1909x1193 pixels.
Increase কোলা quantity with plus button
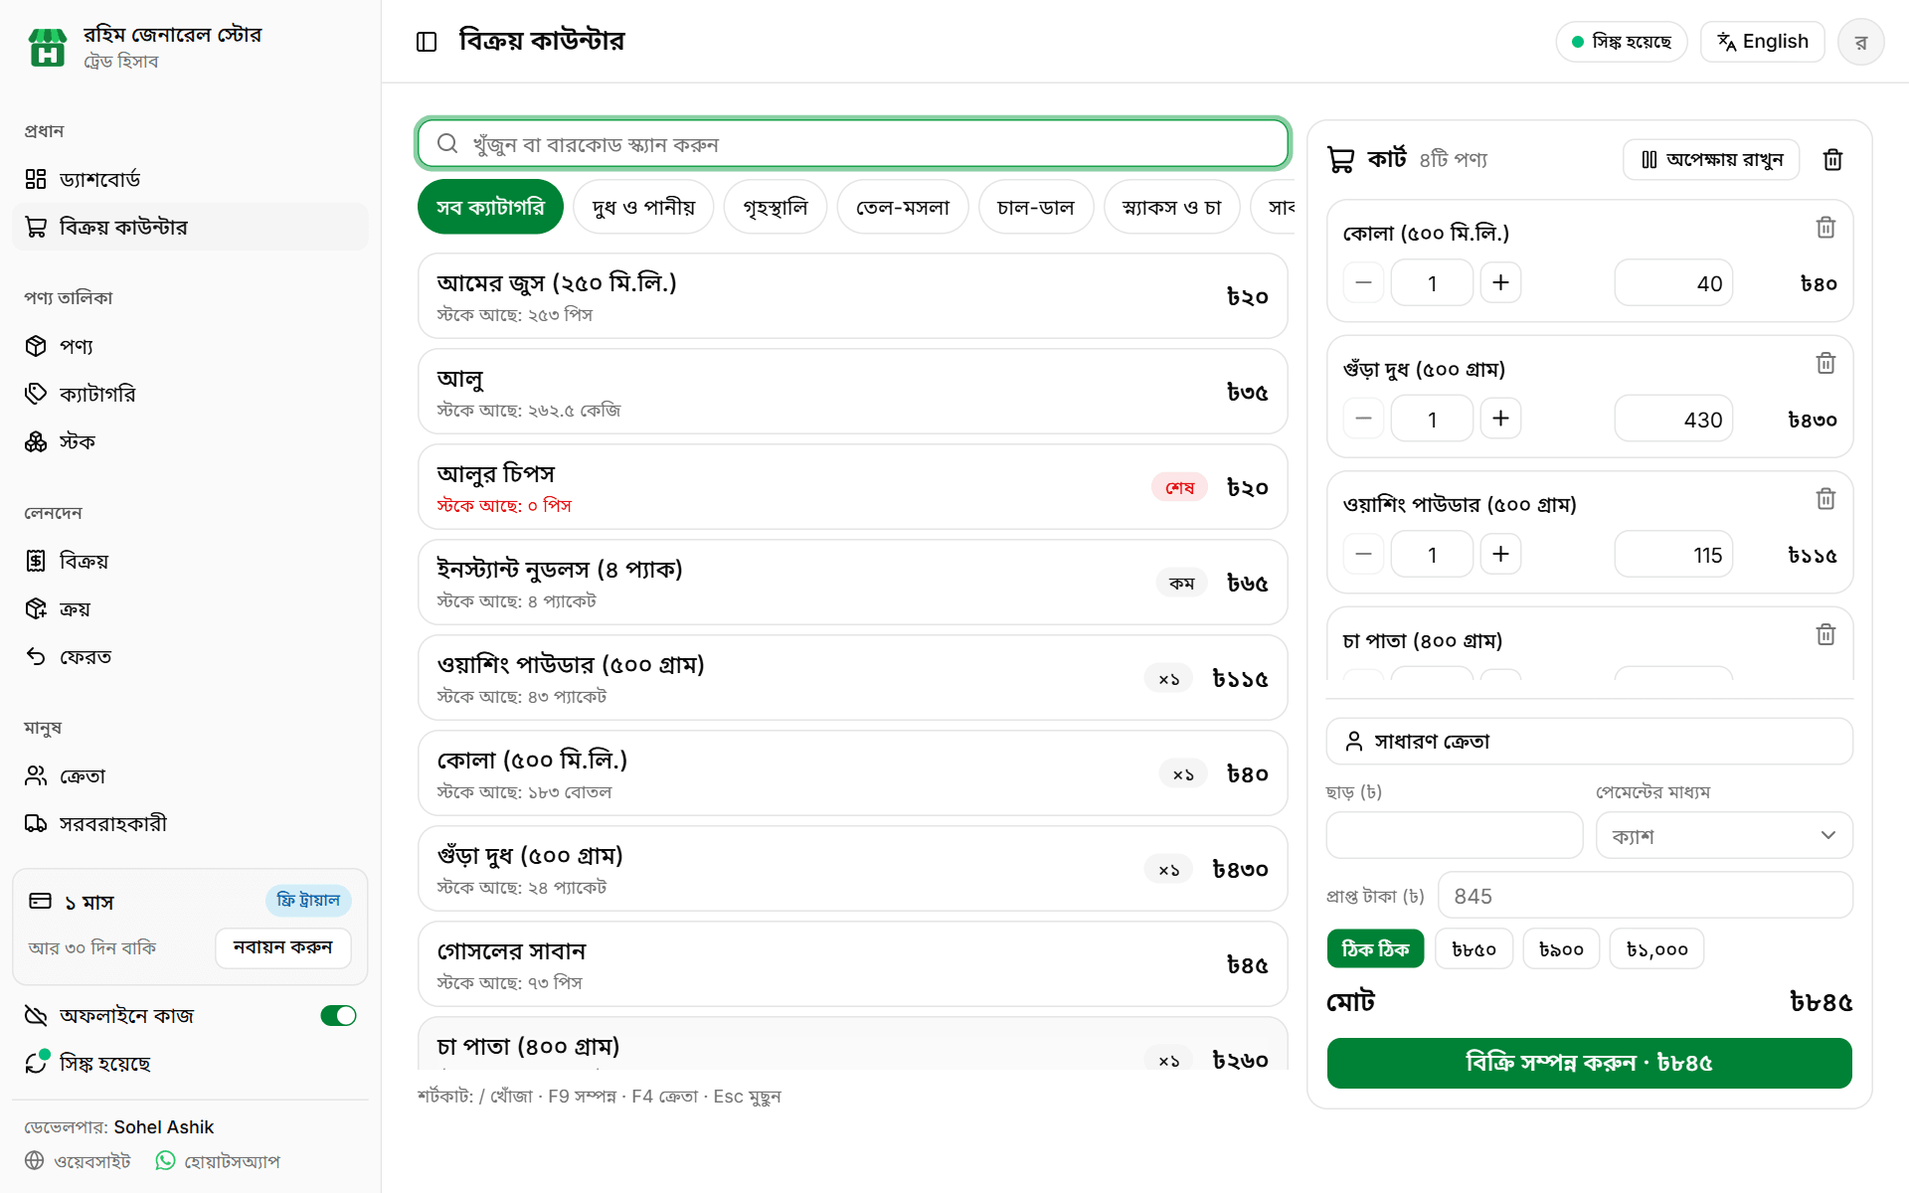(1500, 283)
